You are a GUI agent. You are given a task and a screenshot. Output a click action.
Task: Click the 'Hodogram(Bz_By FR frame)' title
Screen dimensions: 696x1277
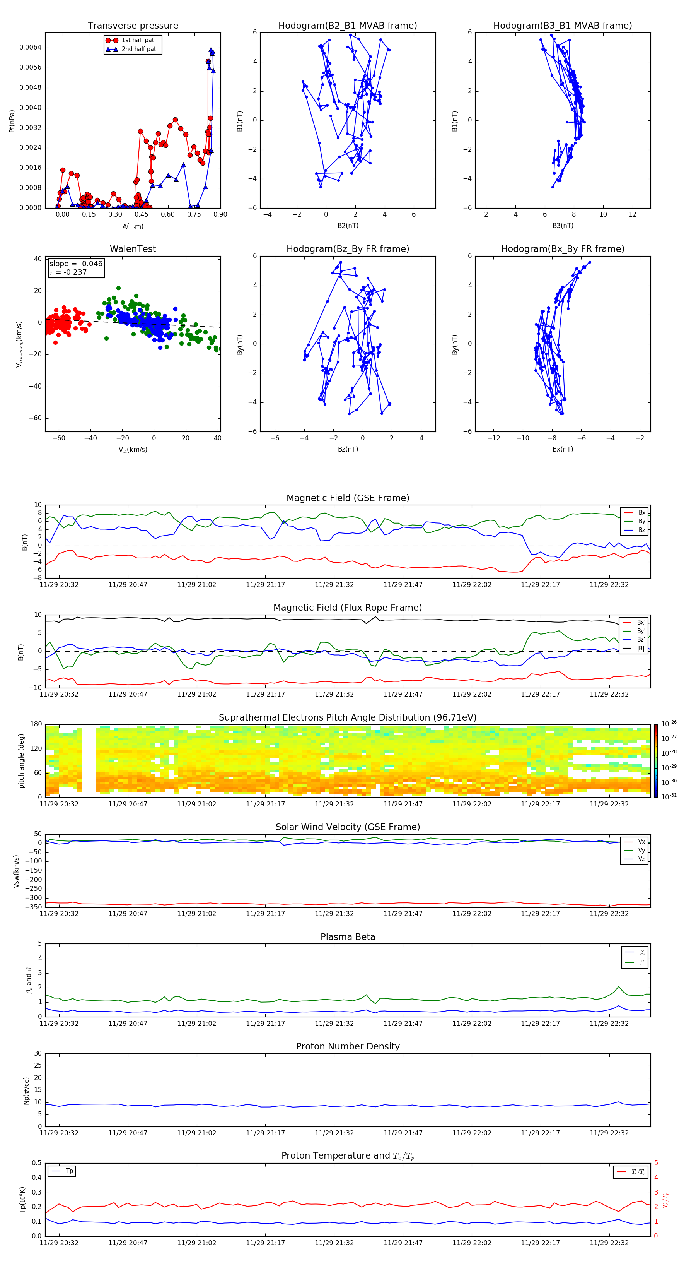(348, 249)
